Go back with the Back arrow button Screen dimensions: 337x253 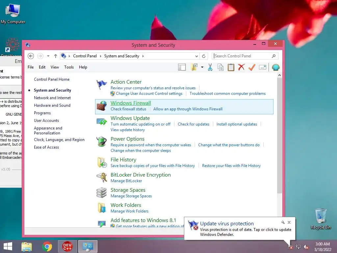31,56
